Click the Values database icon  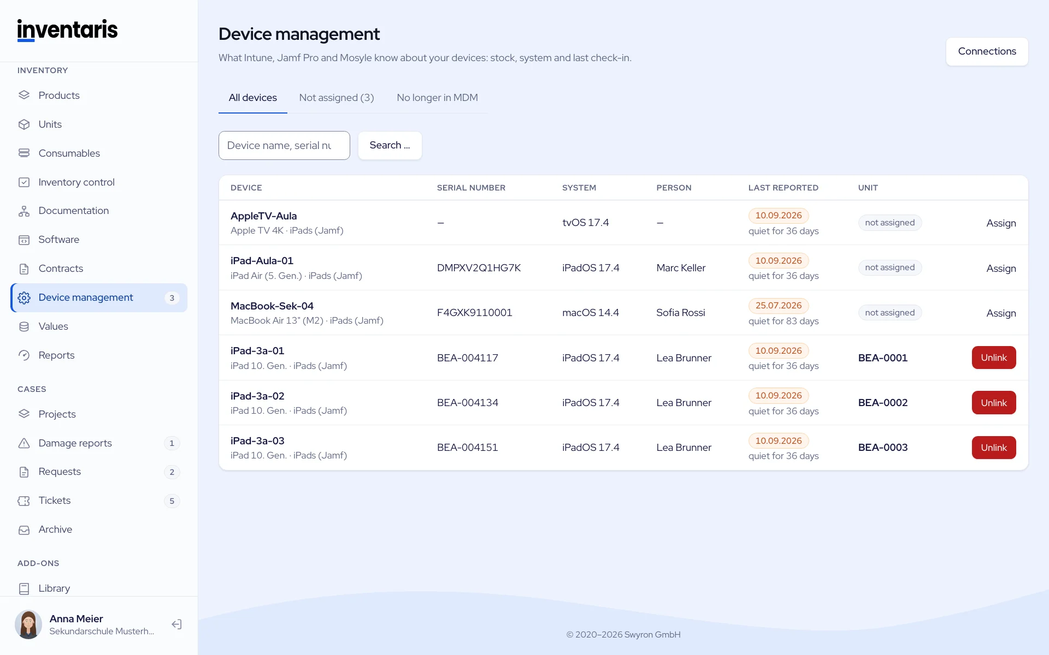[24, 326]
